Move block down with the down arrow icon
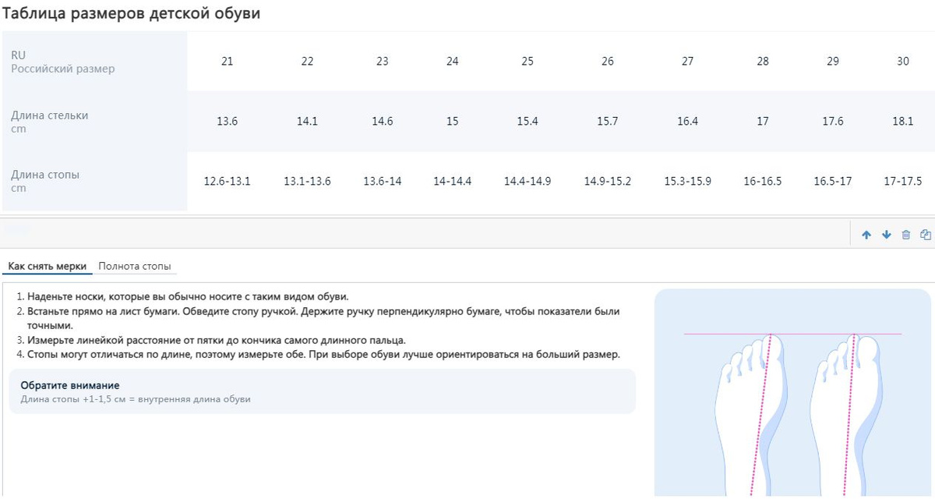Viewport: 935px width, 499px height. [x=886, y=235]
